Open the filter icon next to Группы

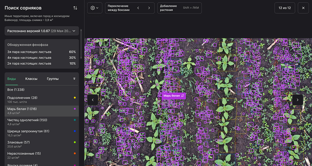click(x=75, y=78)
